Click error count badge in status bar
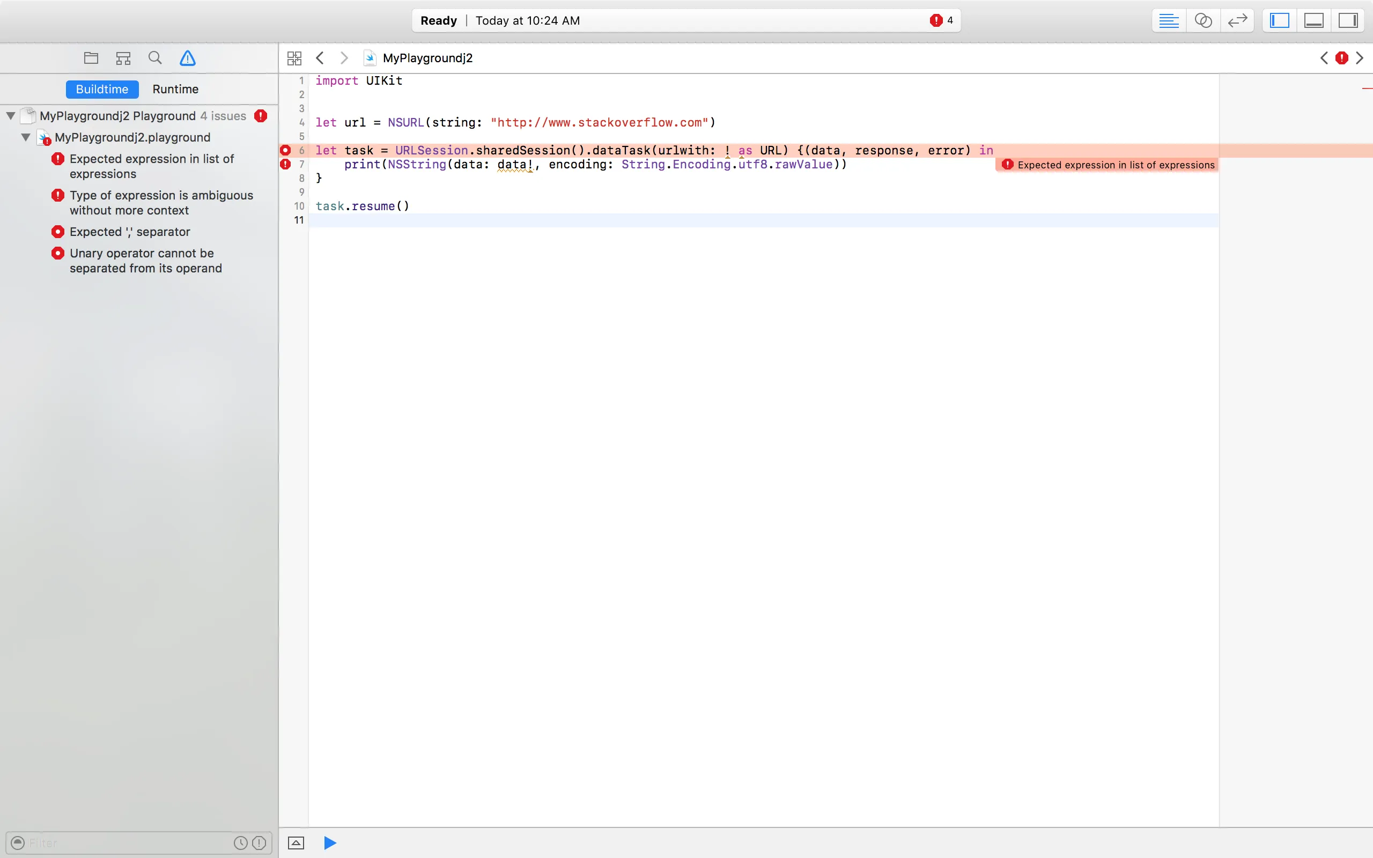Image resolution: width=1373 pixels, height=858 pixels. (941, 20)
